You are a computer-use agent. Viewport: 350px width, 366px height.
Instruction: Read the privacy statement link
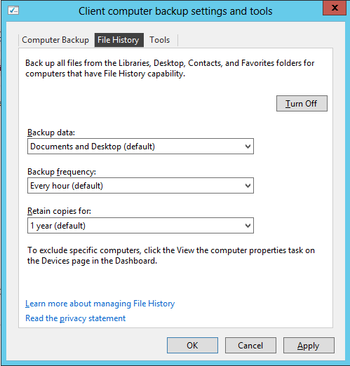(76, 318)
